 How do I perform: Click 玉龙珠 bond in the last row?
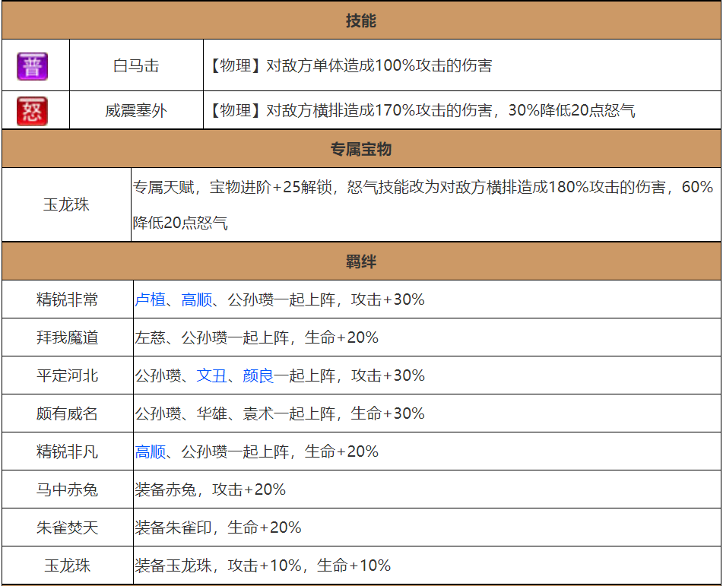coord(67,565)
